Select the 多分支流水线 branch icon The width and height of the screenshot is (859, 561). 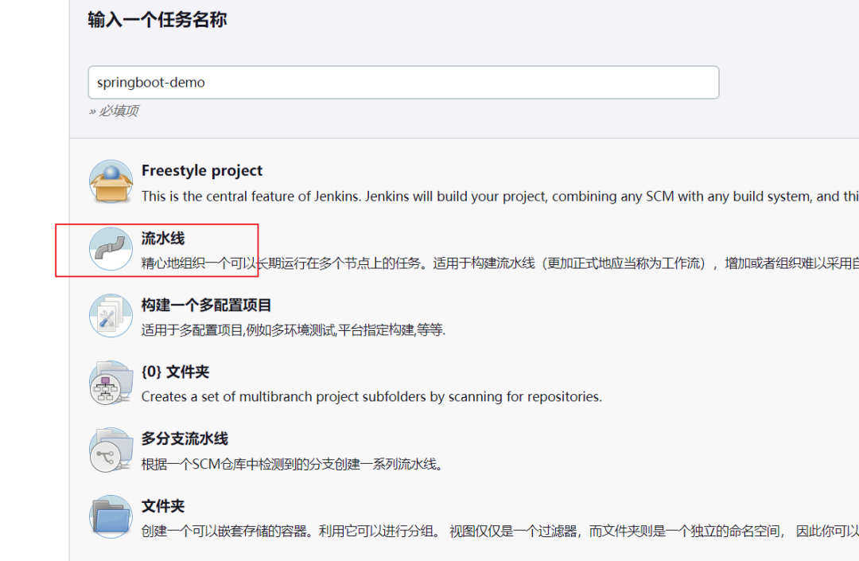point(111,450)
